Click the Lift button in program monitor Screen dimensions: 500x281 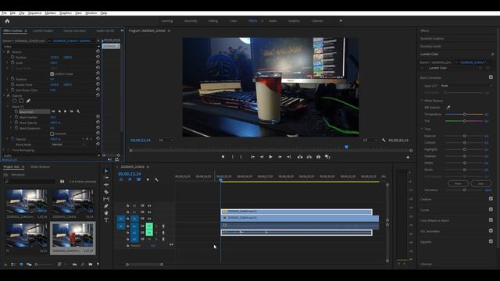click(x=300, y=157)
